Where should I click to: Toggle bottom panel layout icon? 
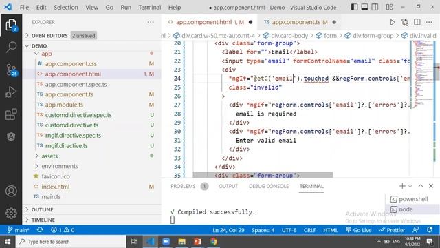coord(364,7)
